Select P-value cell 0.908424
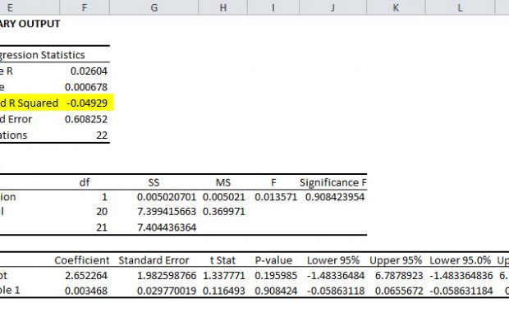Image resolution: width=509 pixels, height=312 pixels. 276,291
